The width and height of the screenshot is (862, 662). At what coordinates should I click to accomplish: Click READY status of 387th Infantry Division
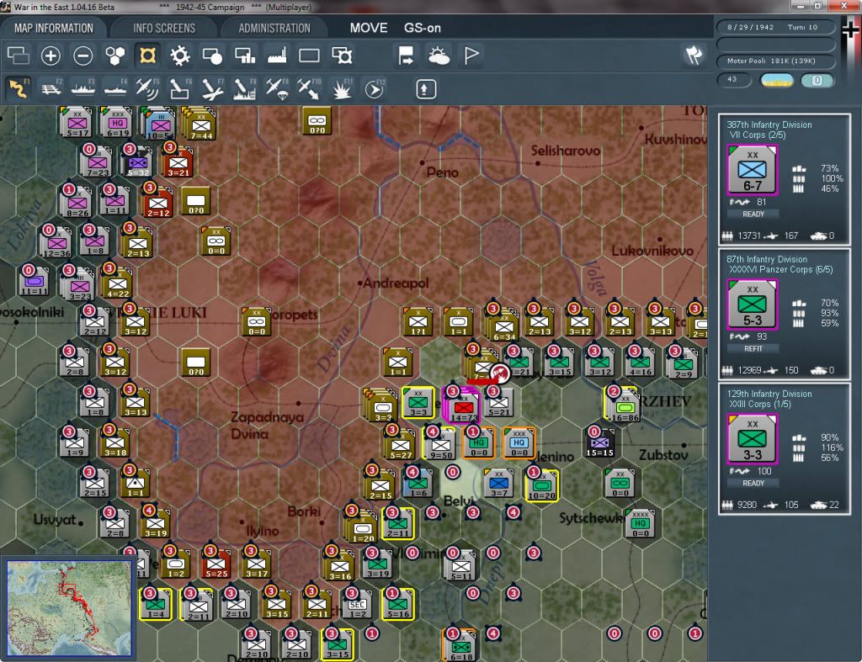tap(753, 214)
